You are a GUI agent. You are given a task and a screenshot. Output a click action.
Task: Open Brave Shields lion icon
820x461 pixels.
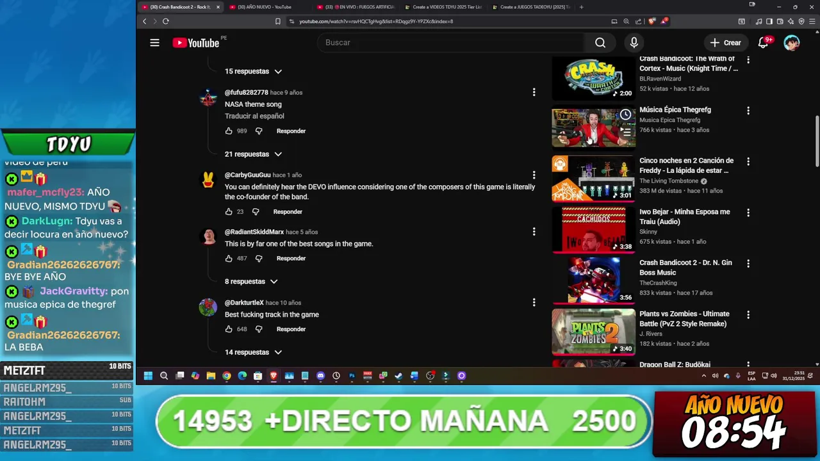pos(652,21)
